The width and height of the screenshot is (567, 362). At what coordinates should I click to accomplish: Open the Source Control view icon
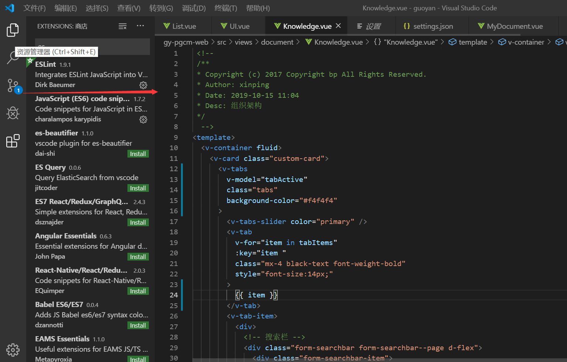(13, 86)
